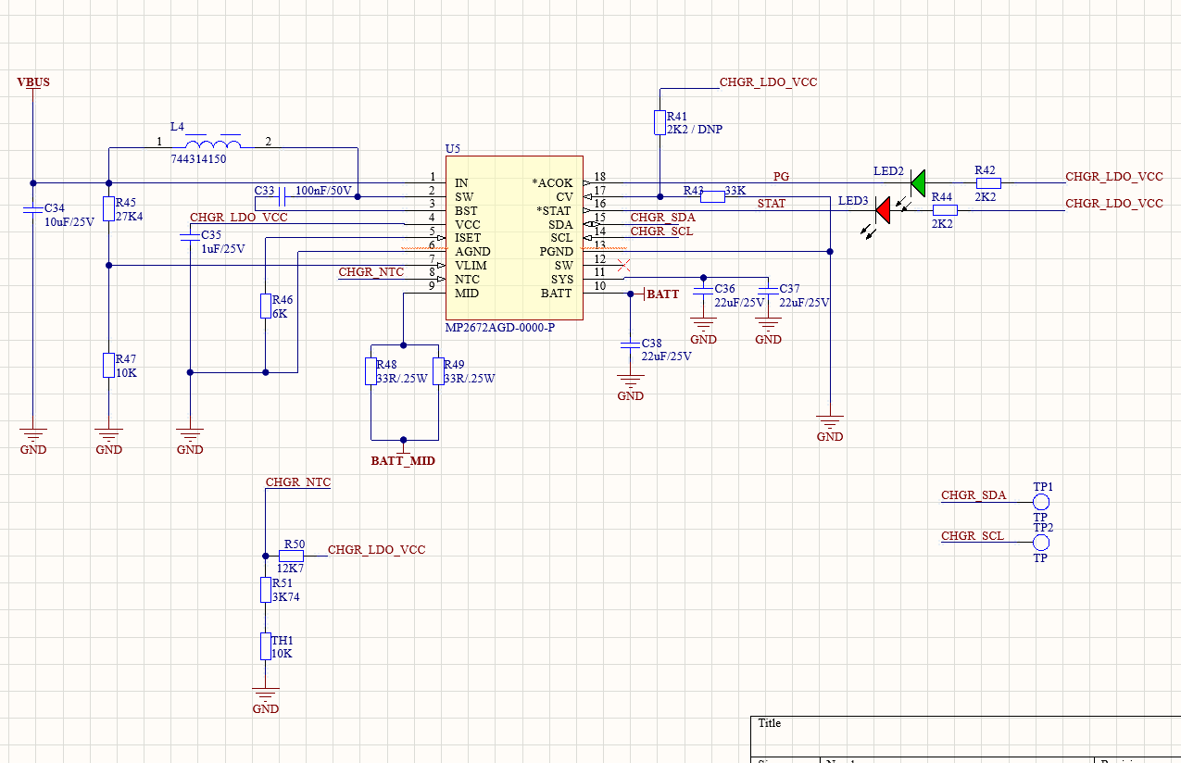Screen dimensions: 1181x763
Task: Select resistor R41 symbol
Action: pyautogui.click(x=660, y=122)
